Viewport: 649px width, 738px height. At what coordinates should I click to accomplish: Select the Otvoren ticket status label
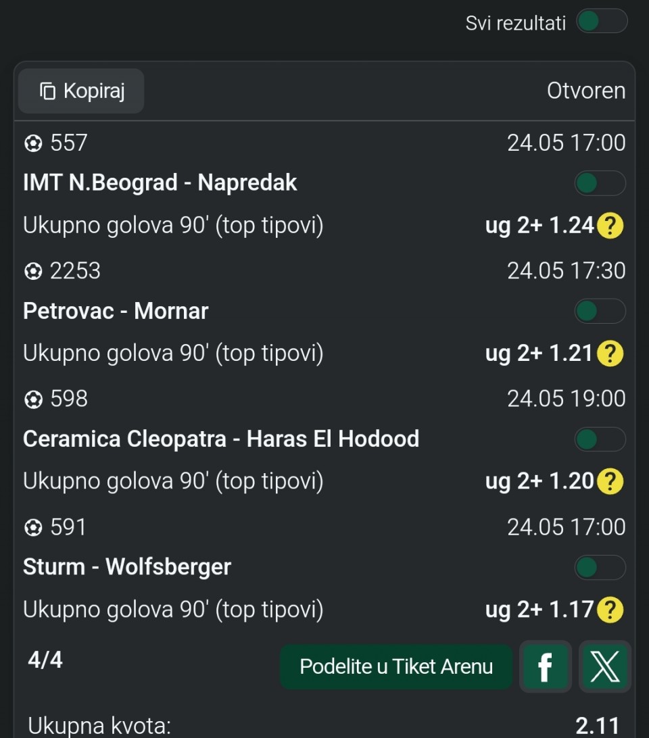586,91
